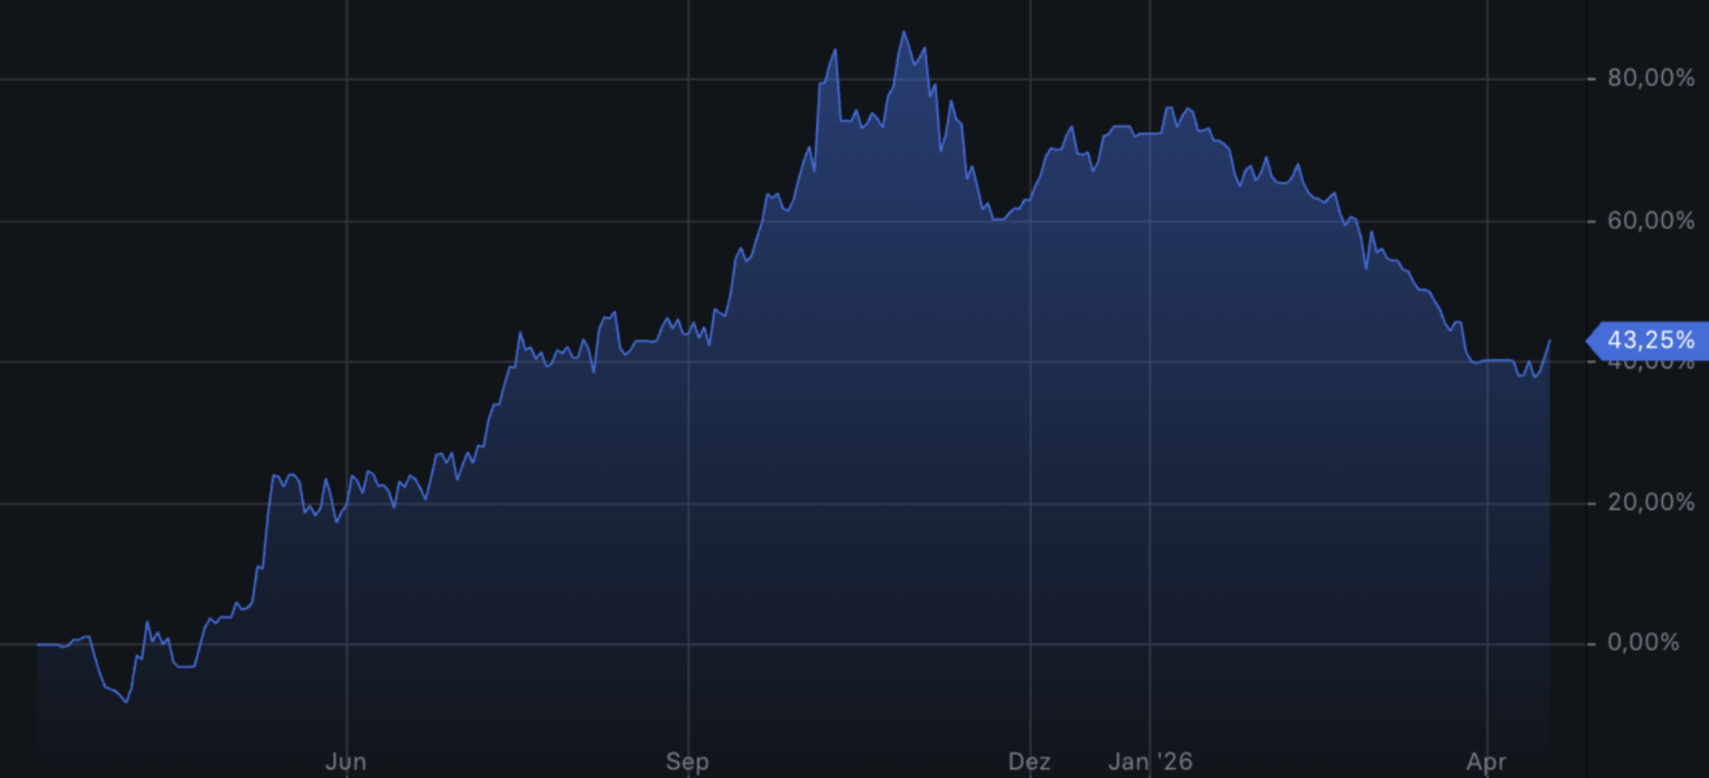Viewport: 1709px width, 778px height.
Task: Click the 20,00% y-axis label
Action: [x=1650, y=503]
